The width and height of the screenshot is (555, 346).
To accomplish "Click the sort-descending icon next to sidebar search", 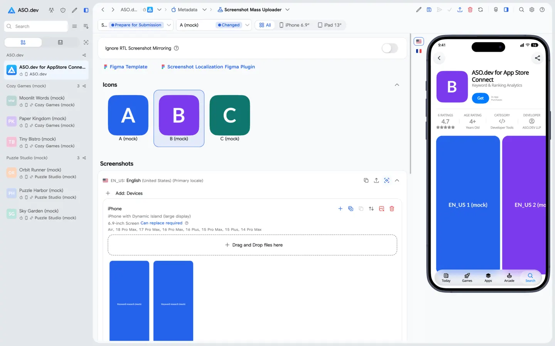I will 86,26.
